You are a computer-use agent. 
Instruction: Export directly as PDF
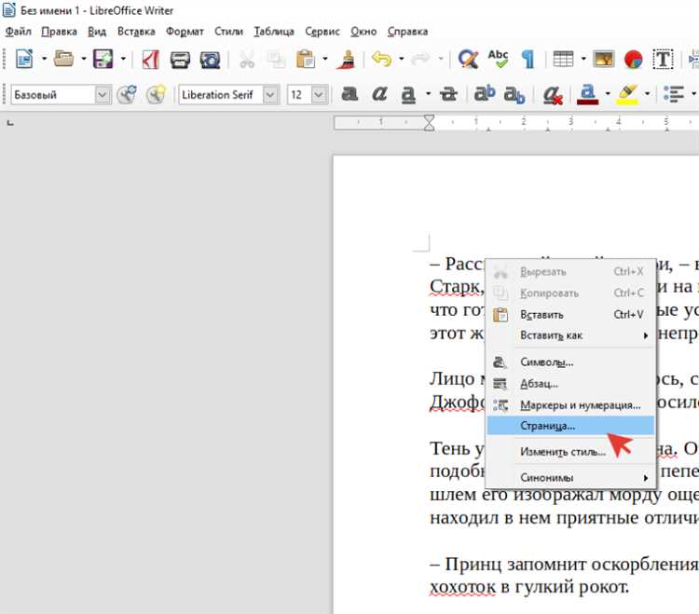(x=150, y=59)
